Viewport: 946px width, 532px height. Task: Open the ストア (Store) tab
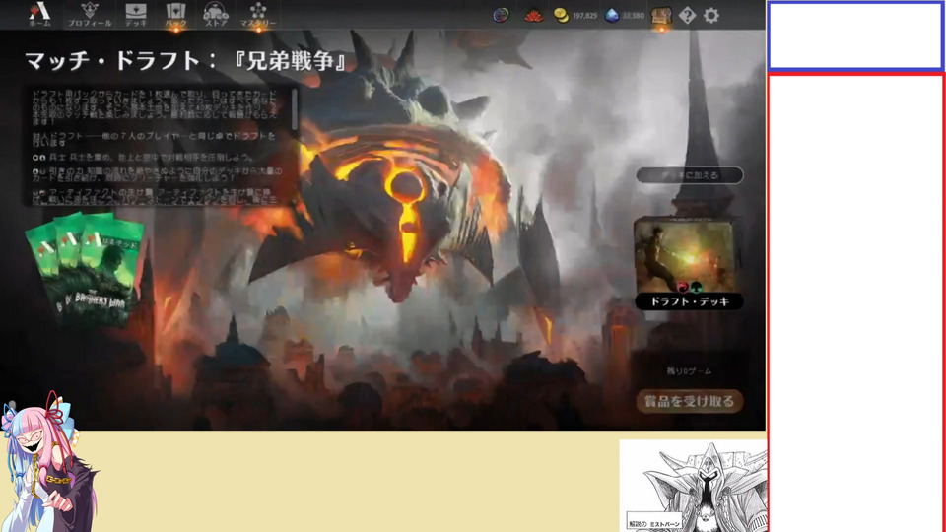point(216,15)
